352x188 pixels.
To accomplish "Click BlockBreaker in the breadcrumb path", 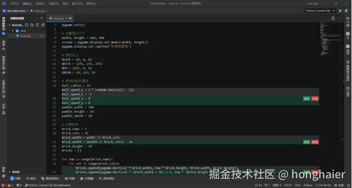I will click(x=16, y=11).
